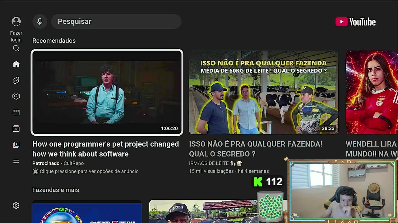Open the flags expo thumbnail under Fazendas e mais
Viewport: 398px width, 223px height.
87,212
